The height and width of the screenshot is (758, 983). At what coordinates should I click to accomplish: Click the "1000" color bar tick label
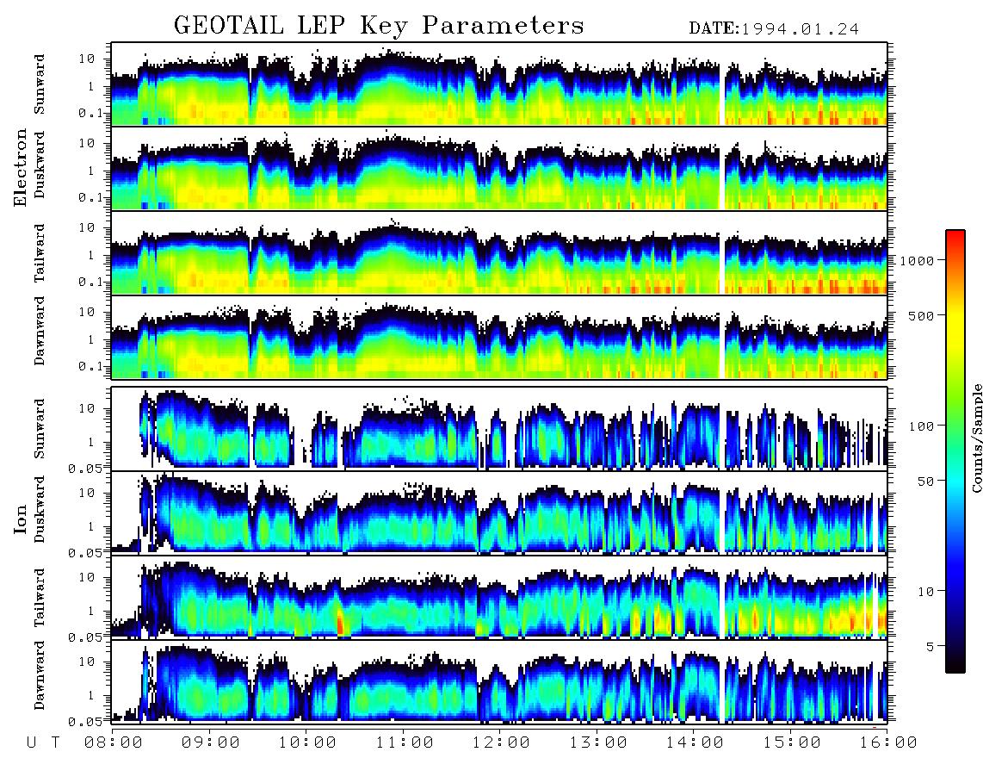[x=917, y=260]
